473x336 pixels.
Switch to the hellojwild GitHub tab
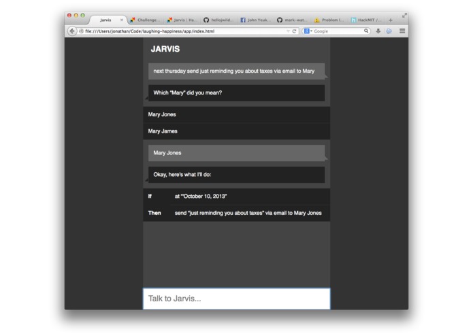pos(218,20)
